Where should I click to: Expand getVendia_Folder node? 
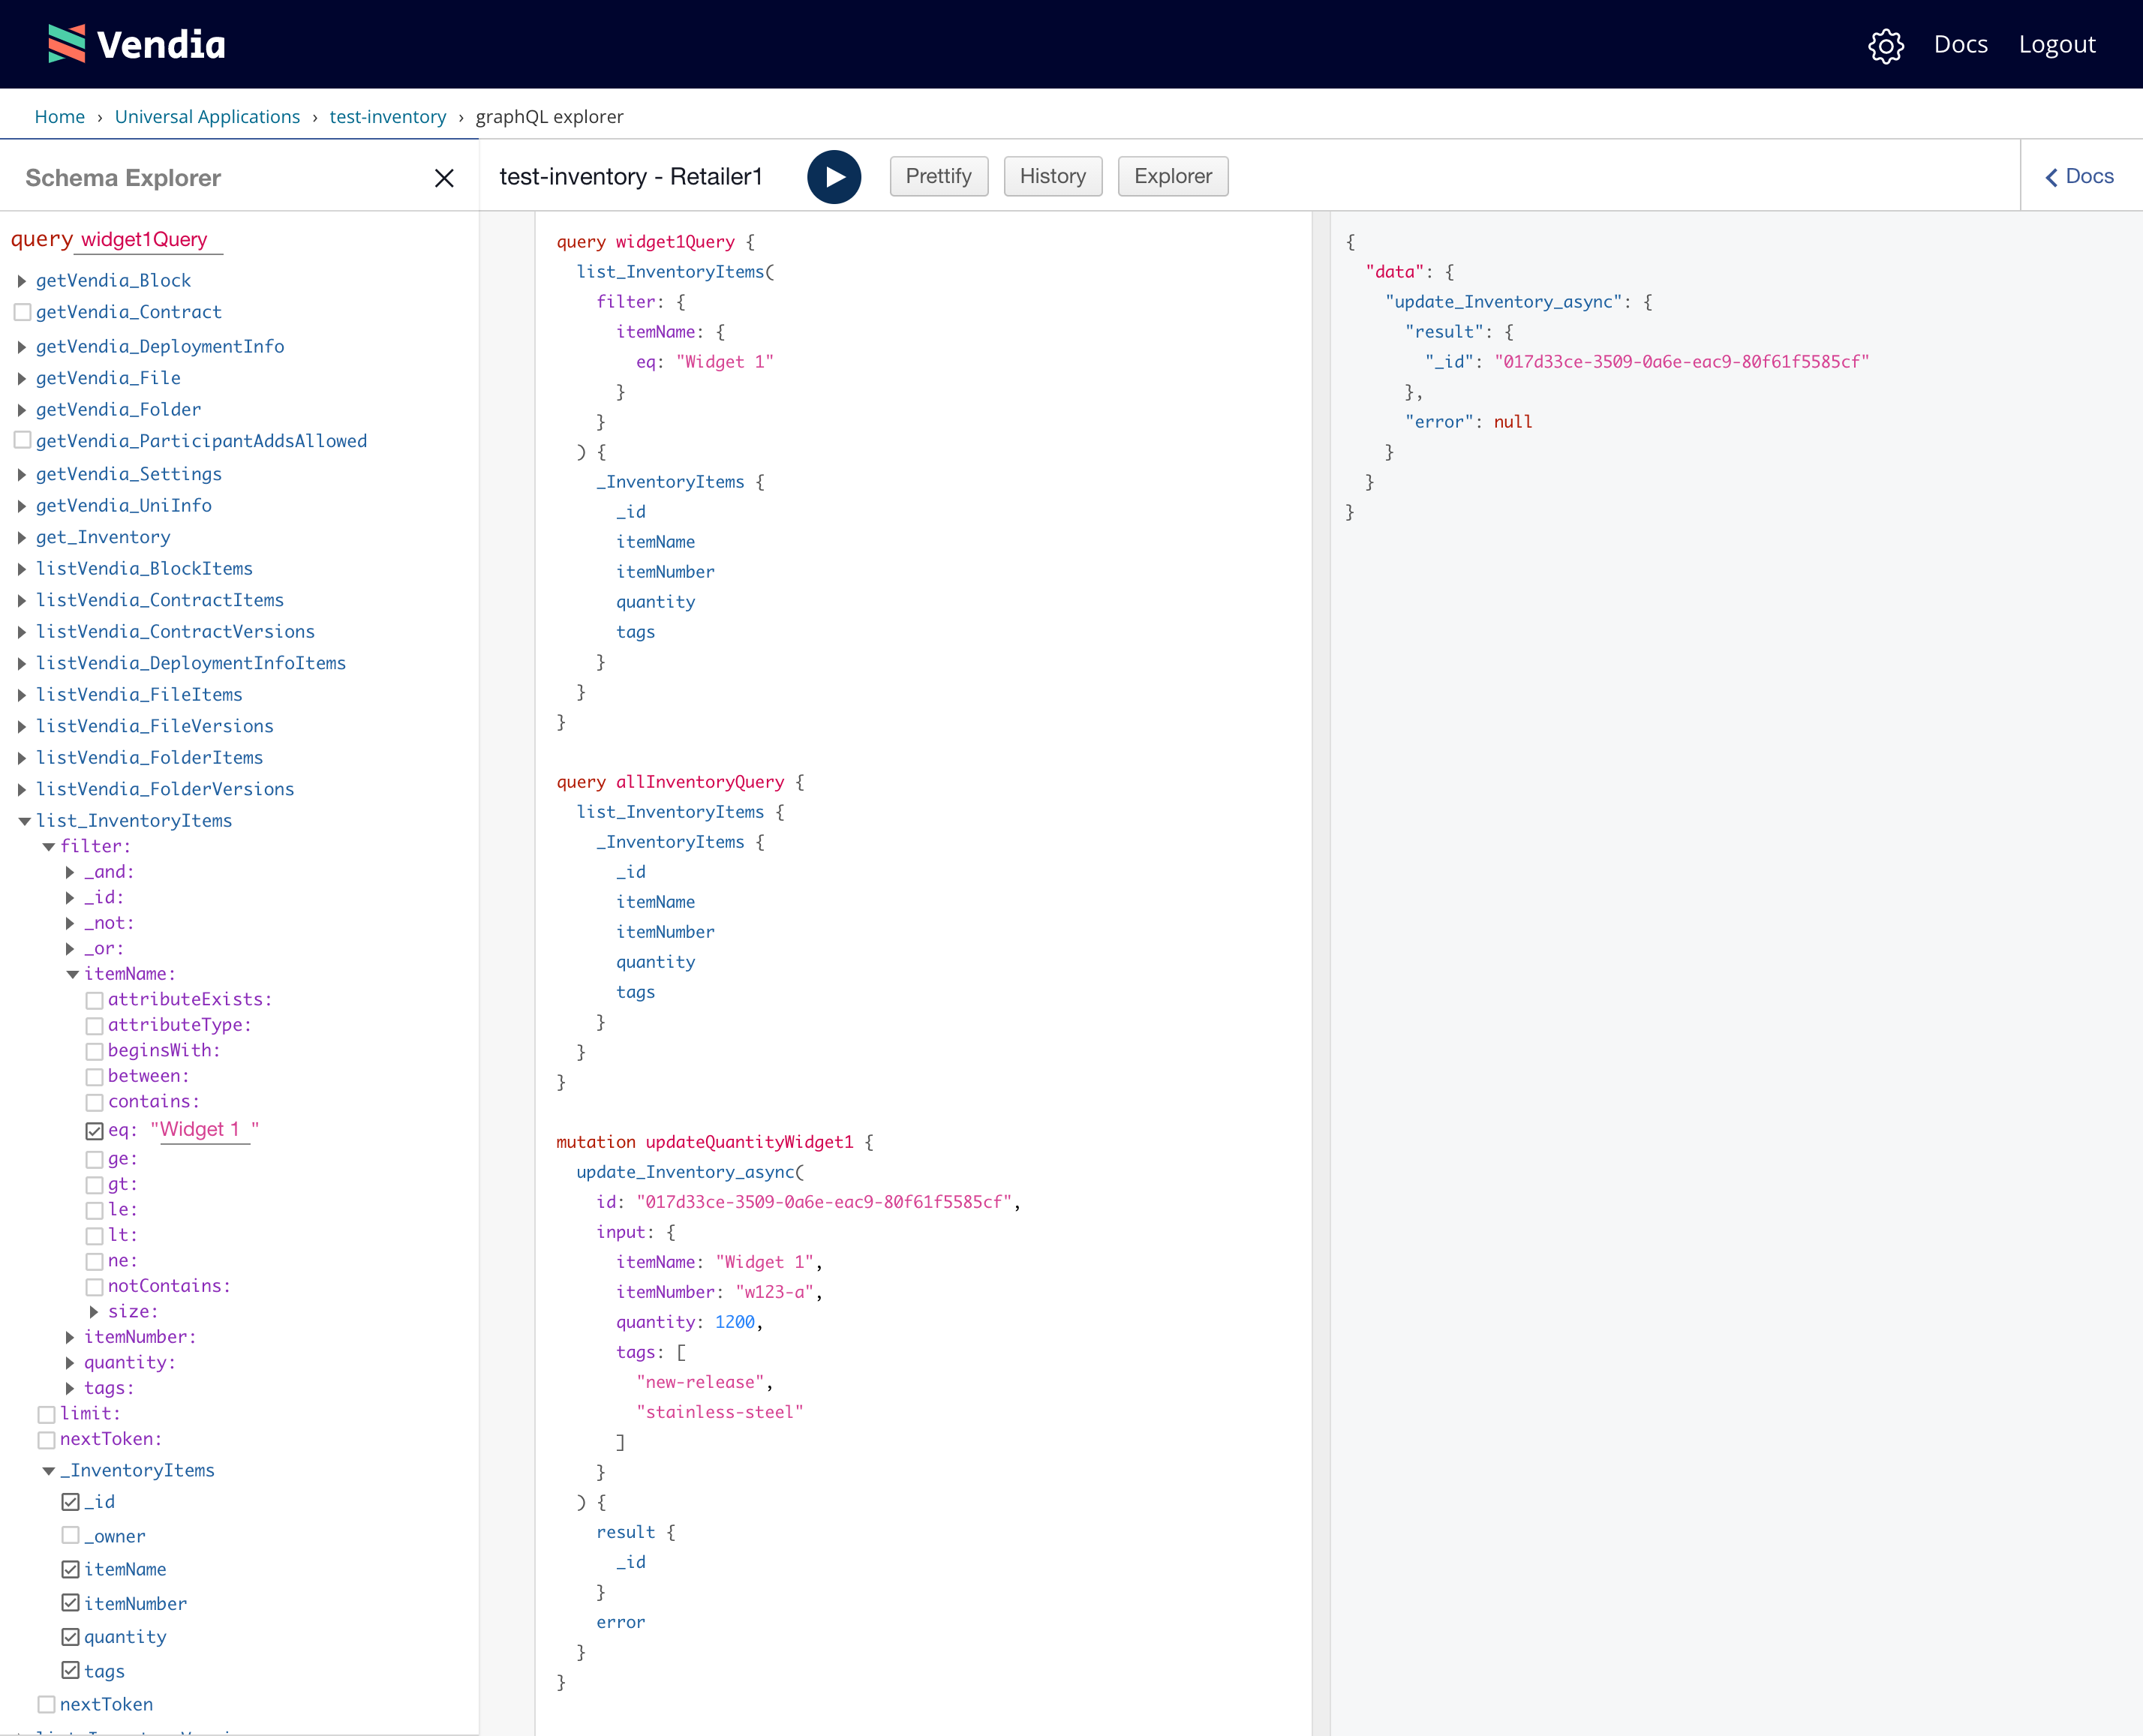point(21,410)
